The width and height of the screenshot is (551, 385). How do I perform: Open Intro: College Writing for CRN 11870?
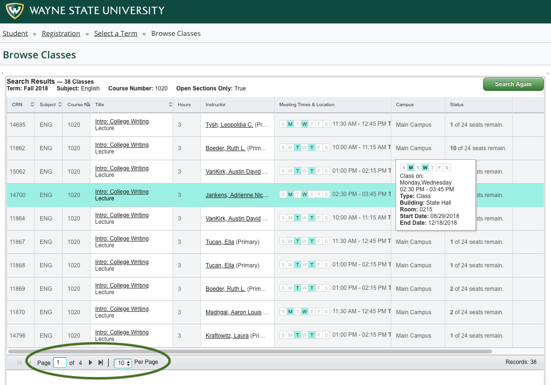coord(121,309)
